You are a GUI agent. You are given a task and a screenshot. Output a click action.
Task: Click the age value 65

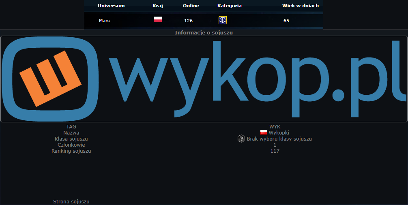(x=286, y=21)
